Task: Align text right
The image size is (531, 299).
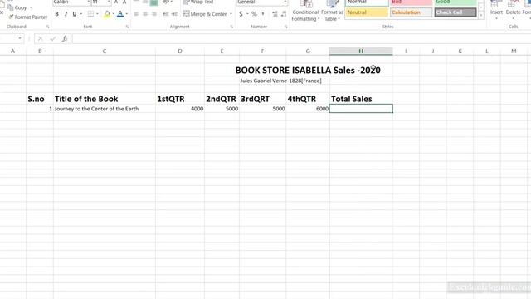Action: [154, 14]
